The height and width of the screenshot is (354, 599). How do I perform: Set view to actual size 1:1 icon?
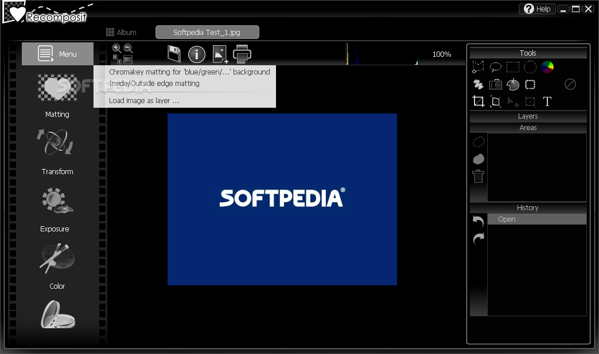point(117,59)
